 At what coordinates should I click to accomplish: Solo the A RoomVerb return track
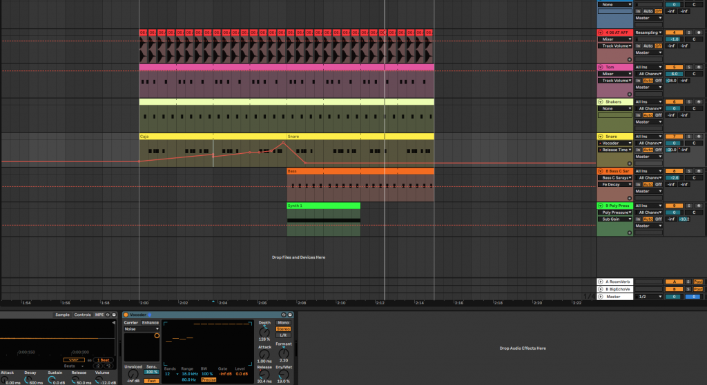[x=688, y=282]
